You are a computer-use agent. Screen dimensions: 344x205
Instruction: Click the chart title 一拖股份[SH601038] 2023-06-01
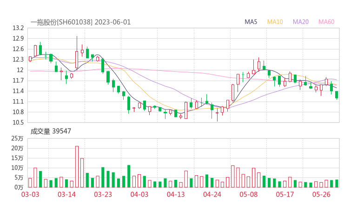(x=80, y=22)
